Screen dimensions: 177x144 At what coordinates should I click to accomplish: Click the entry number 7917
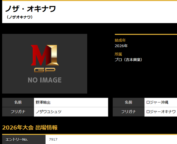(x=53, y=140)
